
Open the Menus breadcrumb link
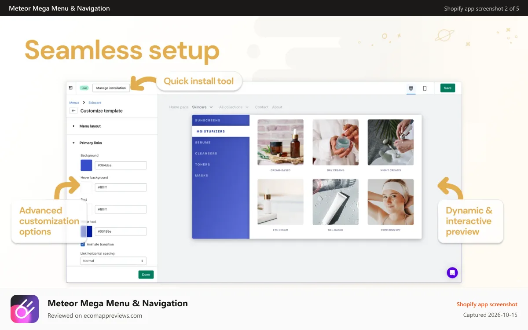74,103
